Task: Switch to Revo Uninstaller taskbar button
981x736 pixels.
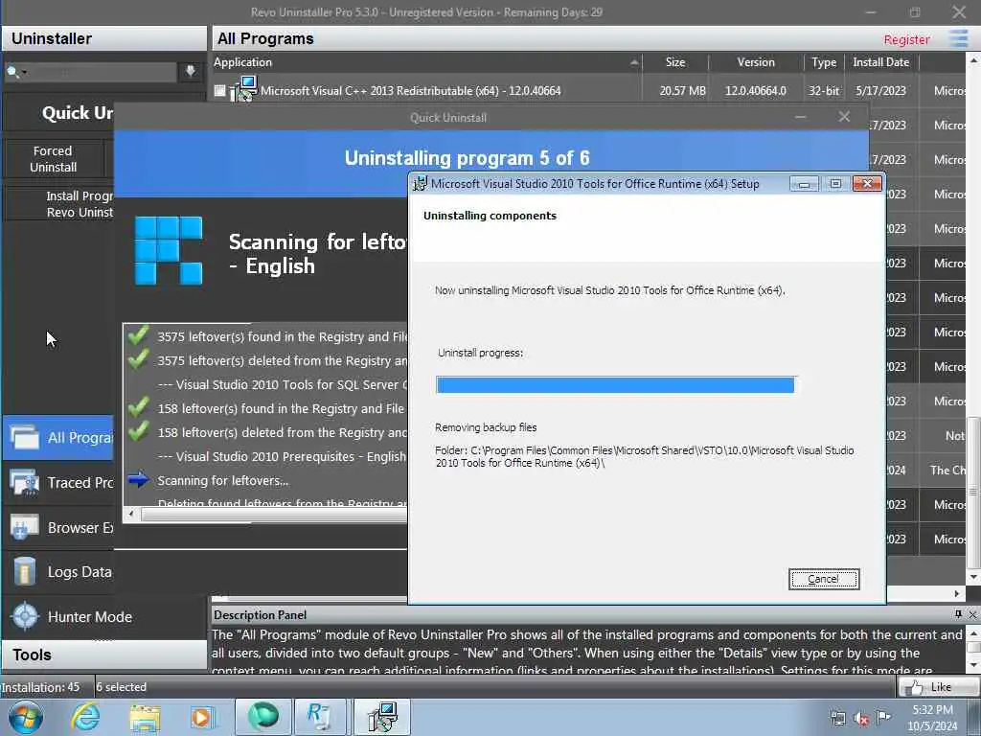Action: click(320, 717)
